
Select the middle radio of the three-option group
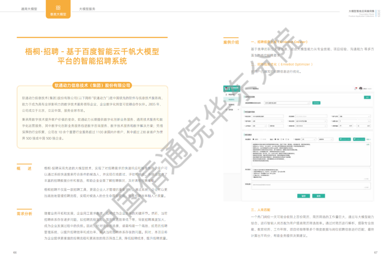coord(281,139)
